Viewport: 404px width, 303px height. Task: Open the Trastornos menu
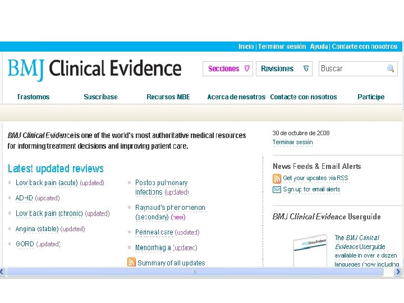tap(33, 97)
